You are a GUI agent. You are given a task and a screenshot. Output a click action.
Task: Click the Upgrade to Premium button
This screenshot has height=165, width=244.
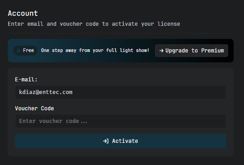(x=192, y=51)
